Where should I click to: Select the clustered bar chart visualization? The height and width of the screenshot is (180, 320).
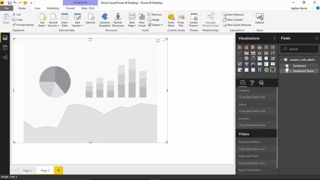(x=253, y=47)
